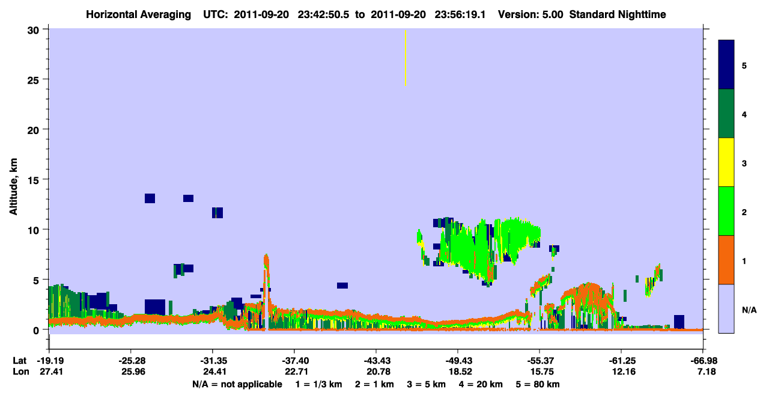
Task: Click the legend text 'N/A = not applicable'
Action: 237,384
